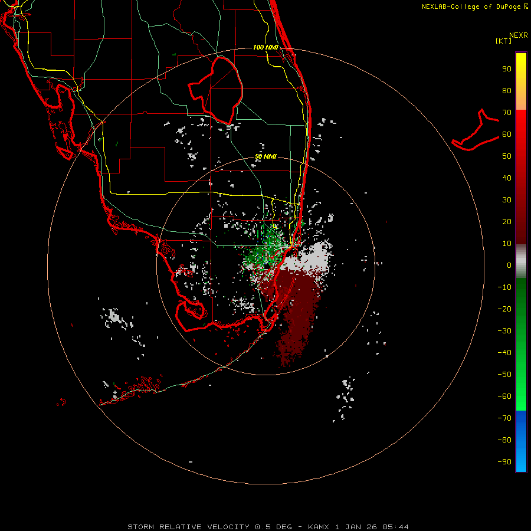Image resolution: width=531 pixels, height=531 pixels.
Task: Click the 10 value on the velocity scale
Action: click(x=507, y=244)
